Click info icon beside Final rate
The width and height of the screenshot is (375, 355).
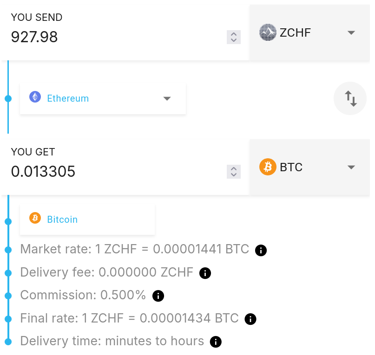[250, 319]
